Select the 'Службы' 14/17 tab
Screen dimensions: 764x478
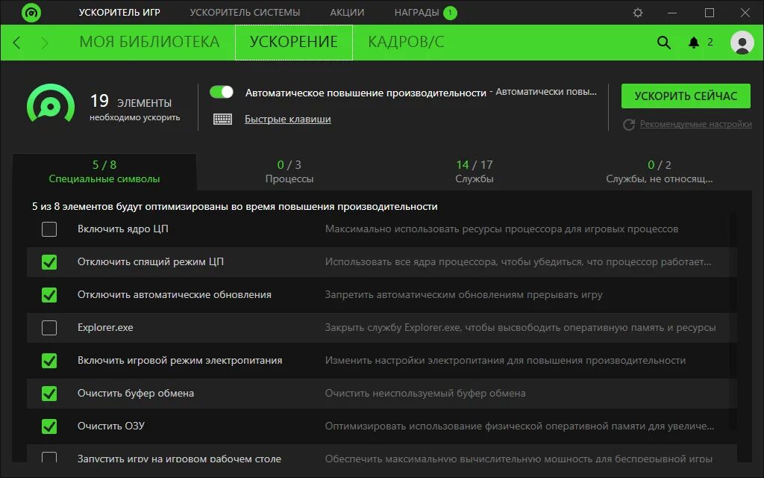pyautogui.click(x=474, y=172)
